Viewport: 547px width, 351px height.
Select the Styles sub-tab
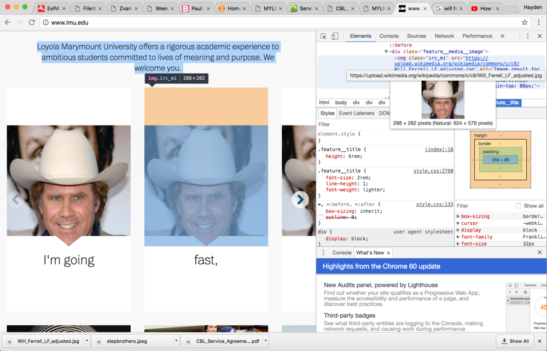click(x=327, y=113)
